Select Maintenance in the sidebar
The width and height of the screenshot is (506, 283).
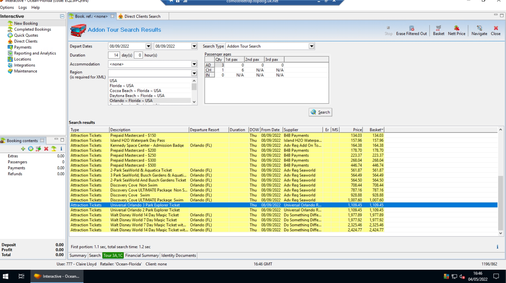(25, 71)
